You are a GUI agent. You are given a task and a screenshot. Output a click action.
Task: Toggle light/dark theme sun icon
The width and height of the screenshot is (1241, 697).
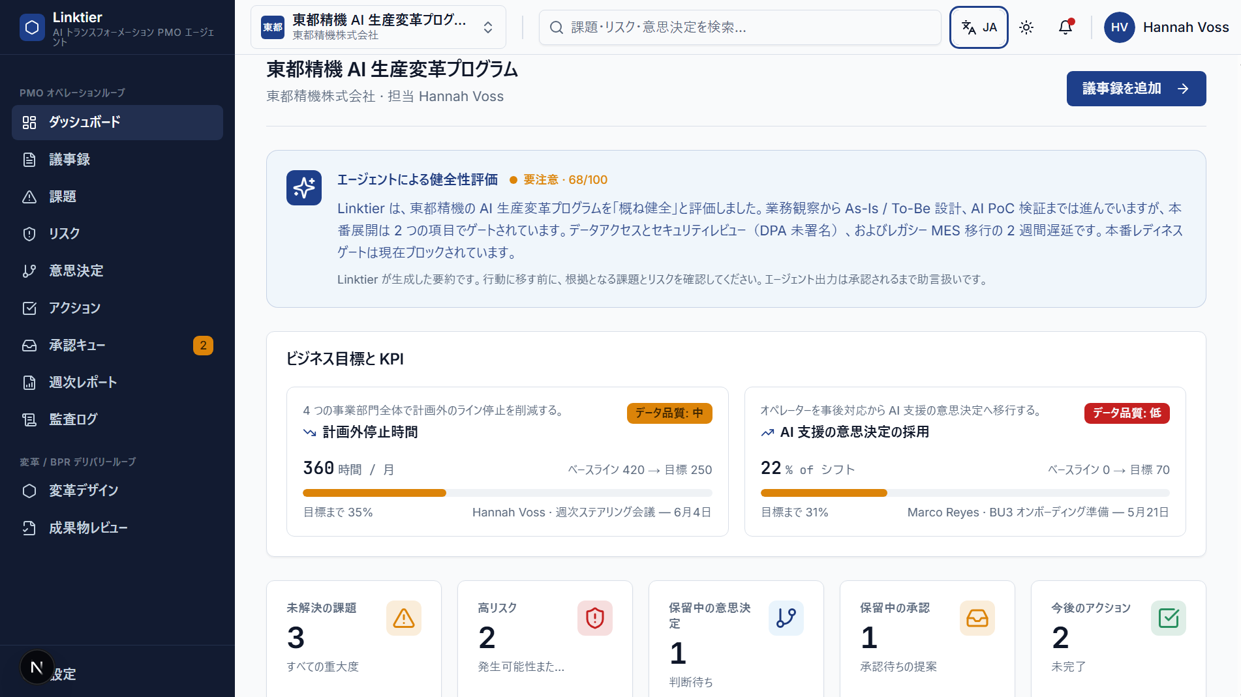coord(1026,27)
